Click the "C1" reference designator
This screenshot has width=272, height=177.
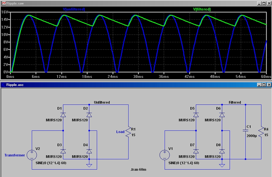(249, 127)
